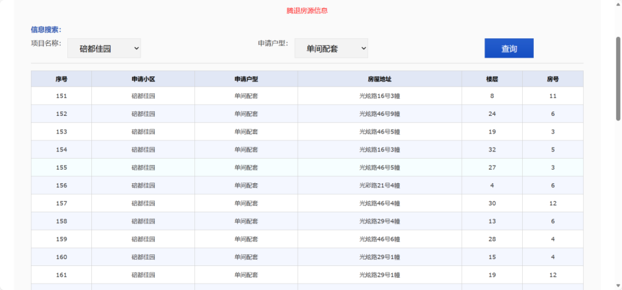Viewport: 622px width, 290px height.
Task: Click floor value 28 in row 159
Action: tap(492, 240)
